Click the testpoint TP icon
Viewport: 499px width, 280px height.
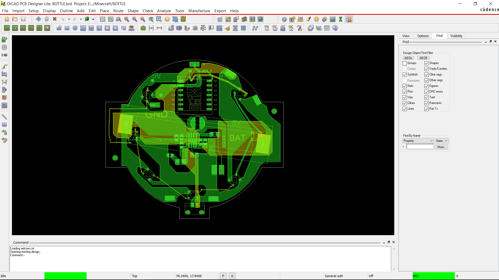(227, 28)
